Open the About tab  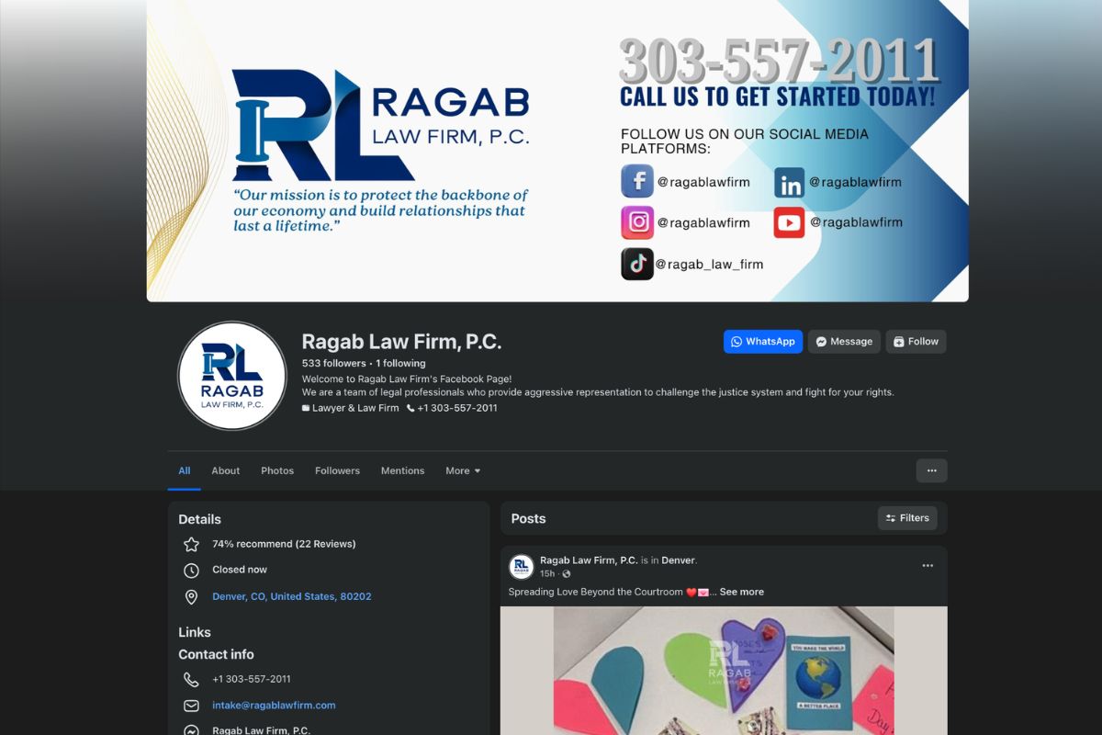(225, 470)
